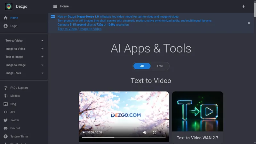
Task: Click the AI Apps & Tools heading
Action: pyautogui.click(x=151, y=49)
